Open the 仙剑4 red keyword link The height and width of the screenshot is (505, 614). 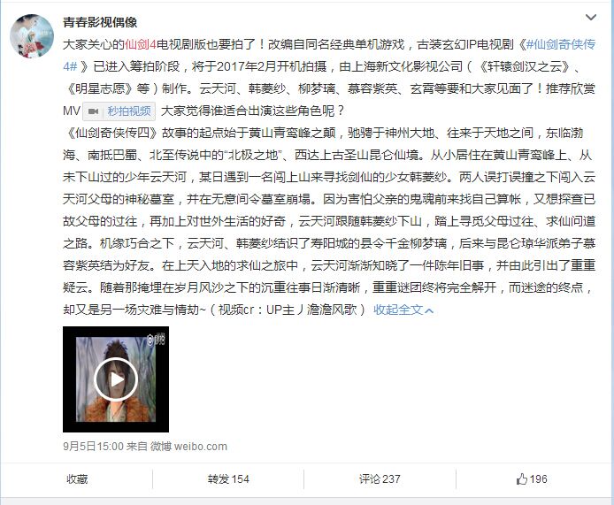pos(141,44)
